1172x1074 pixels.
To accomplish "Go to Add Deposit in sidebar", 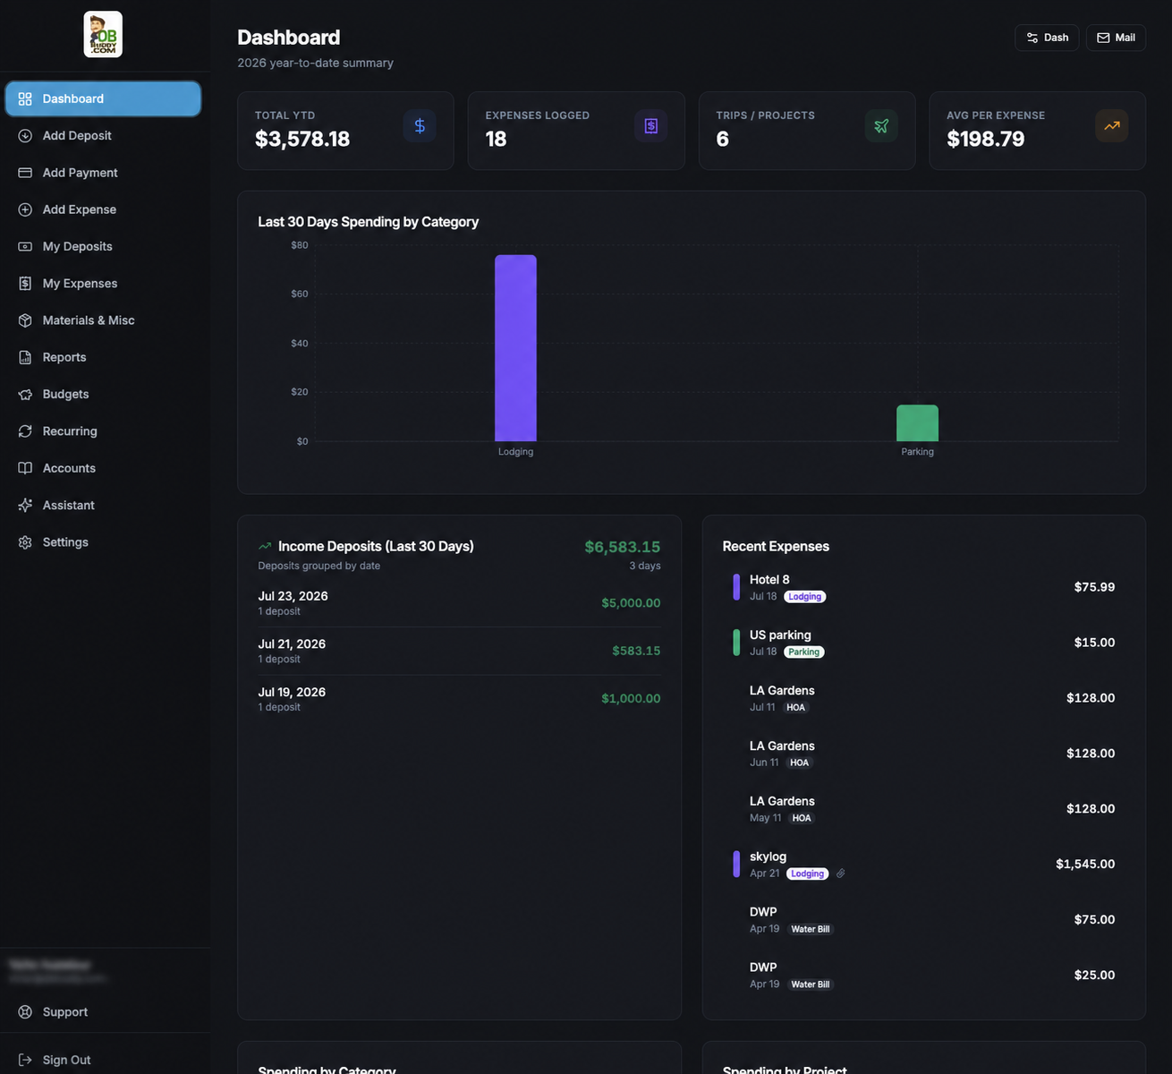I will [103, 135].
